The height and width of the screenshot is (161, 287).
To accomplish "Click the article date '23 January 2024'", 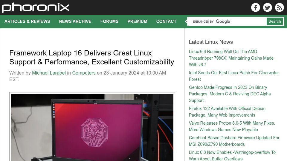I will coord(121,73).
